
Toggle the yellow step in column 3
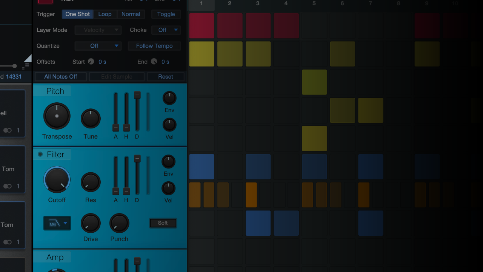click(258, 54)
